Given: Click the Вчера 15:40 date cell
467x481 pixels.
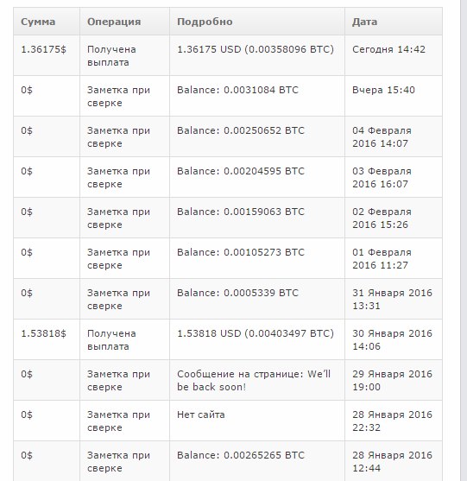Looking at the screenshot, I should [x=394, y=96].
